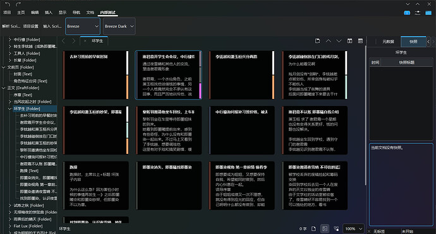Select the 快照 inspector tab
436x234 pixels.
[413, 42]
